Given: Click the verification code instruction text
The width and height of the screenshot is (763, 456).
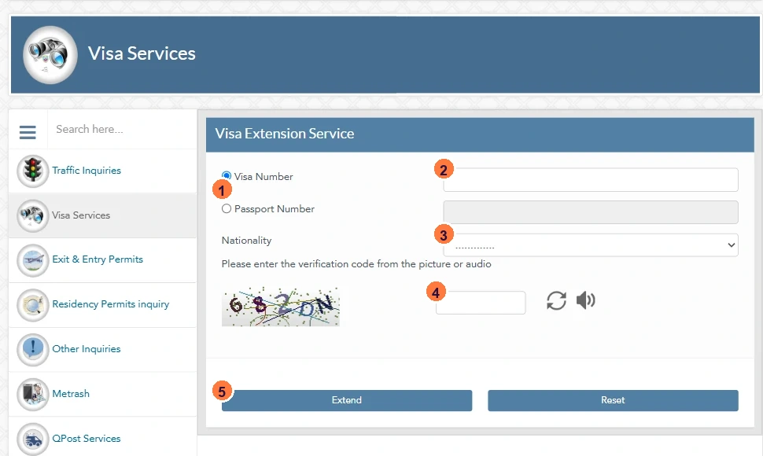Looking at the screenshot, I should (x=356, y=264).
